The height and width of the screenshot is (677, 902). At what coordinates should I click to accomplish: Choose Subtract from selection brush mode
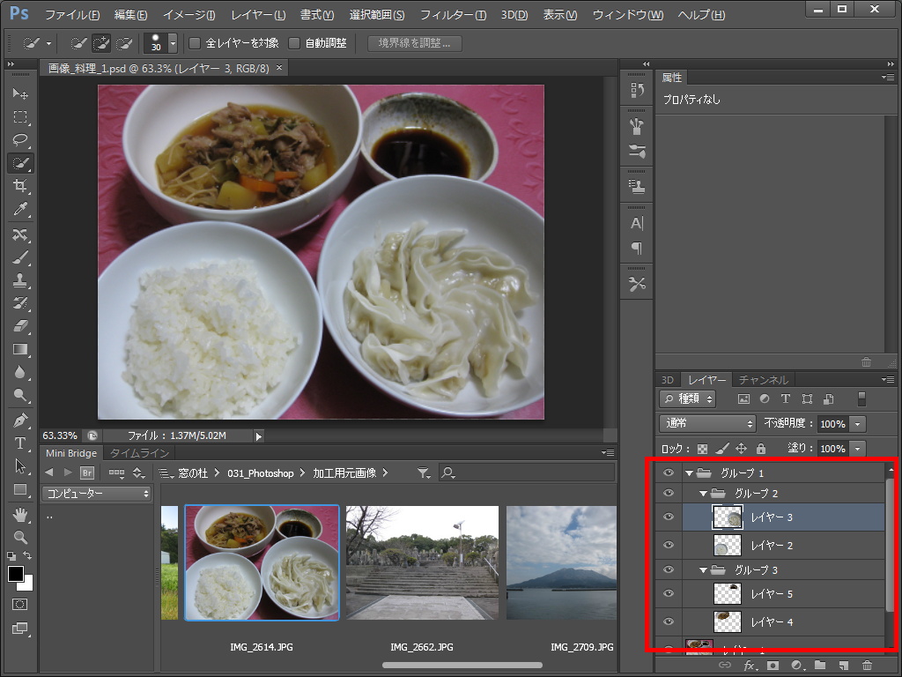(124, 43)
